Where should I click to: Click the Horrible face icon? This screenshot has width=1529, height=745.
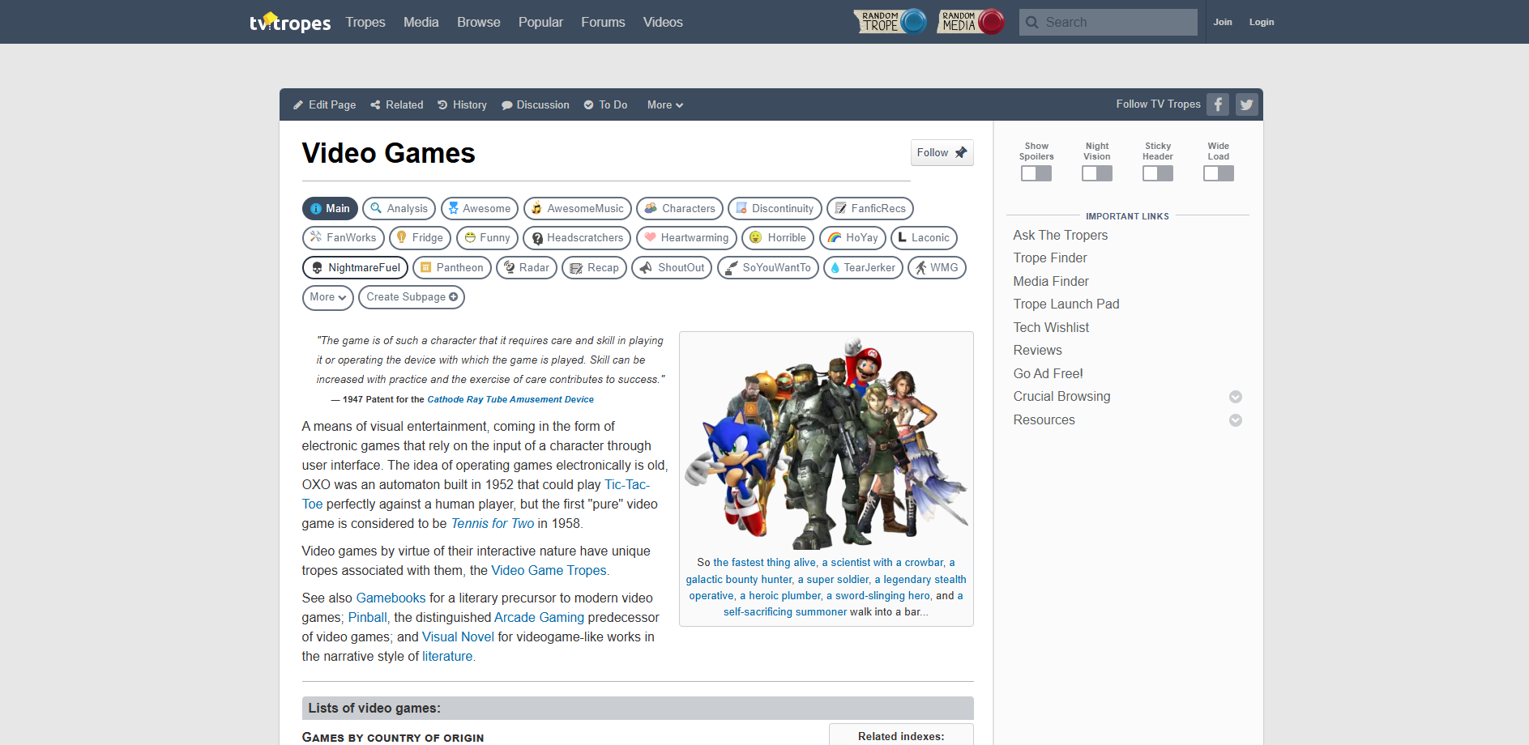755,237
